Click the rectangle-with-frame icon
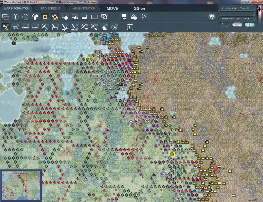Viewport: 263px width, 202px height. [104, 17]
